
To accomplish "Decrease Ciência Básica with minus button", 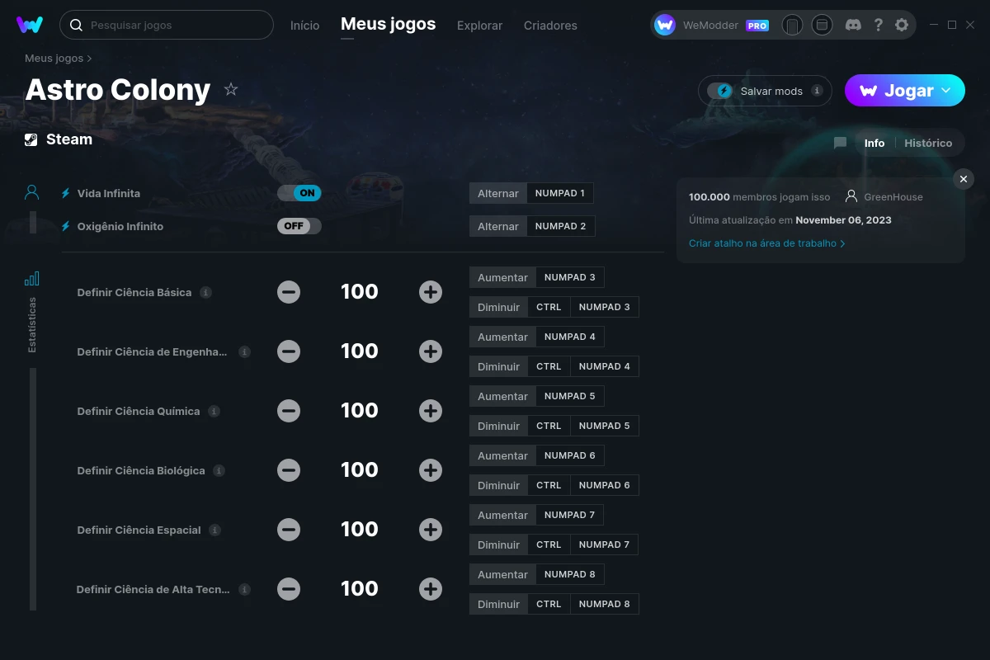I will click(289, 292).
